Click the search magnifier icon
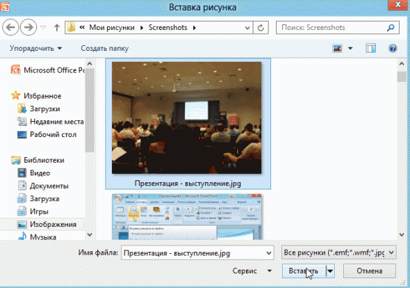 point(391,28)
